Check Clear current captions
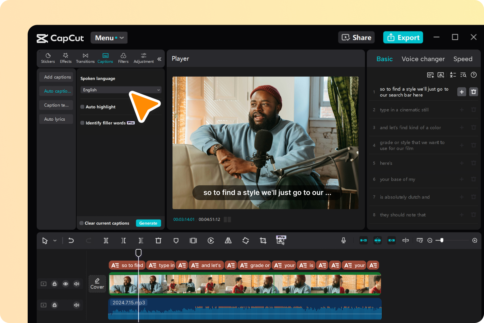This screenshot has height=323, width=484. [81, 223]
